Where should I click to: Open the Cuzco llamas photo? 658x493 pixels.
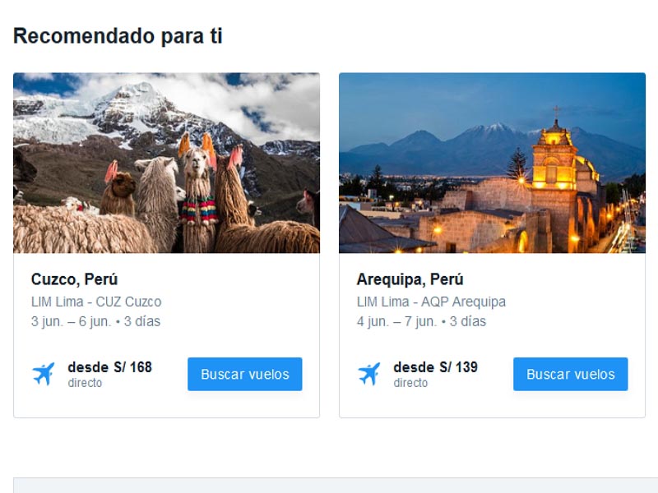[167, 163]
